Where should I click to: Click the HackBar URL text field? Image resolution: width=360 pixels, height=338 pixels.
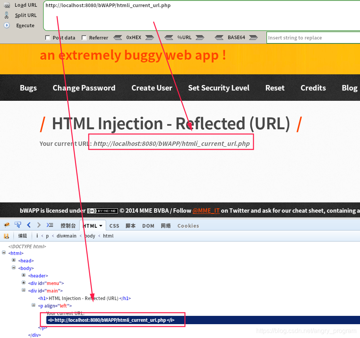[202, 15]
